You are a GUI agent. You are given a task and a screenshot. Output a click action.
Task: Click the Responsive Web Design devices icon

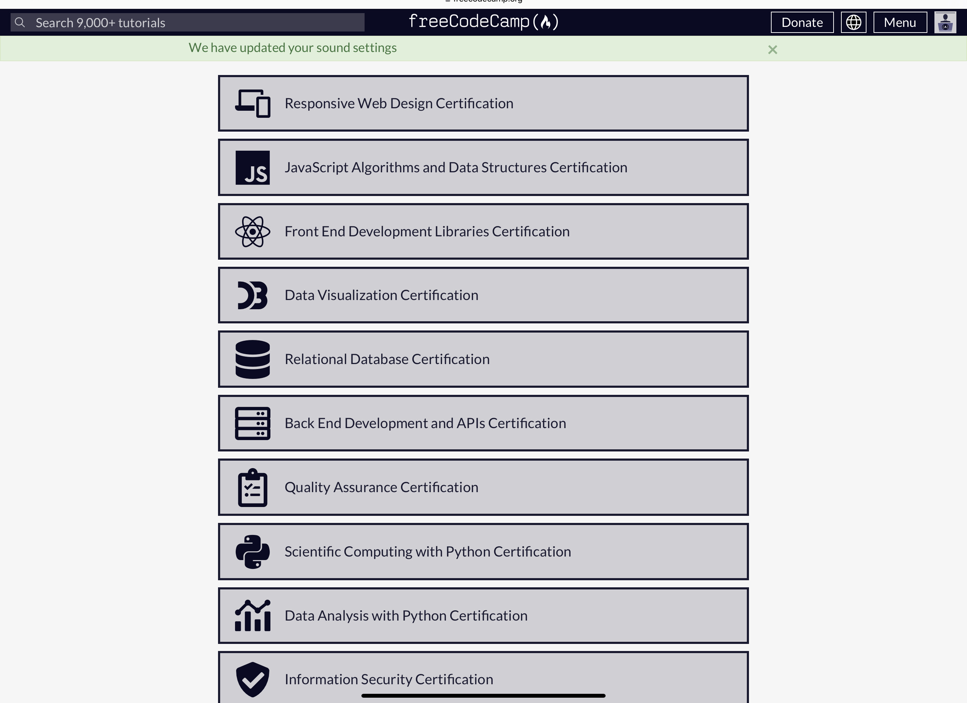252,103
